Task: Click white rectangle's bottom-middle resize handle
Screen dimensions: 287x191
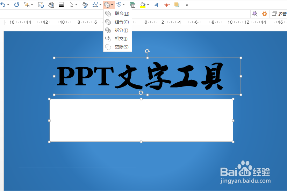Action: tap(141, 142)
